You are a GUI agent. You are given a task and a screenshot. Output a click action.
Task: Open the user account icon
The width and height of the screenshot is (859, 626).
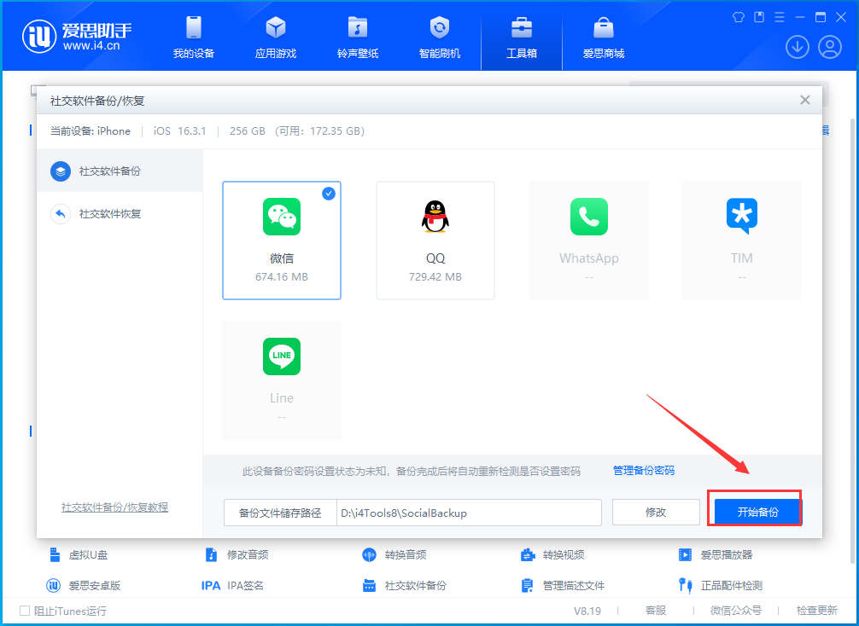coord(833,47)
